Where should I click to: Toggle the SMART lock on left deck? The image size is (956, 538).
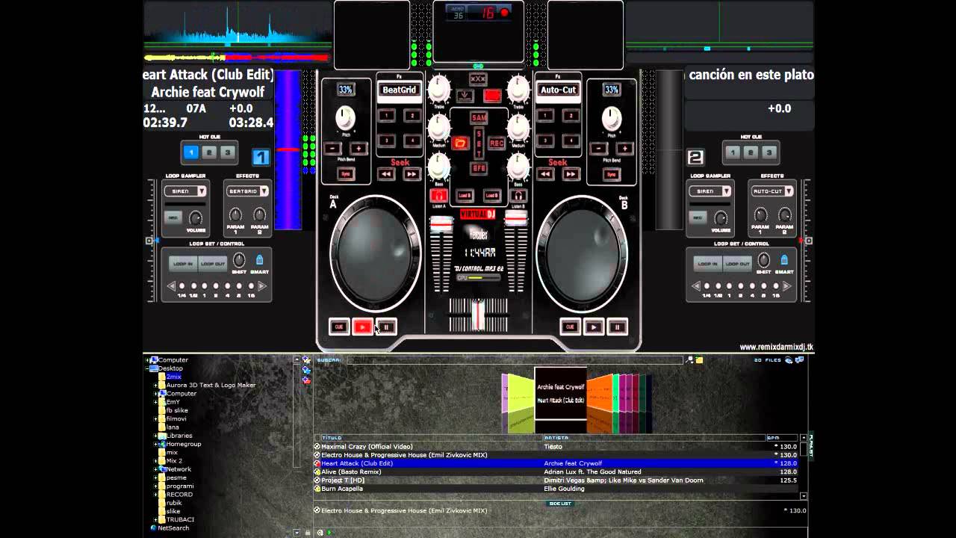tap(260, 260)
